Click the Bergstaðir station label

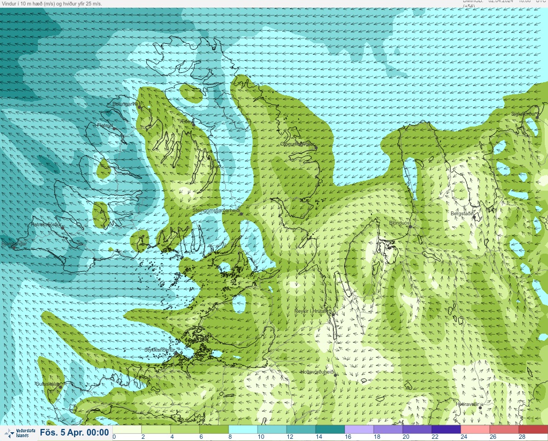point(462,213)
